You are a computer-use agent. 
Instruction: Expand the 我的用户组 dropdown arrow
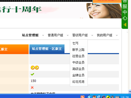click(x=117, y=36)
